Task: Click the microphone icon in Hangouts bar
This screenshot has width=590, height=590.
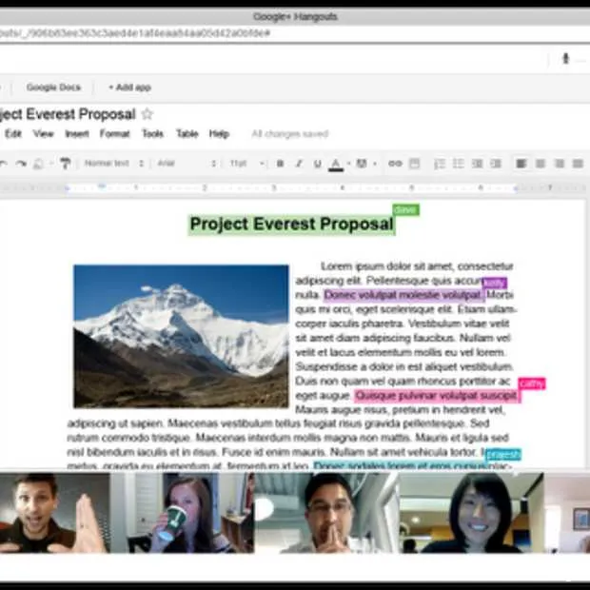Action: coord(565,58)
